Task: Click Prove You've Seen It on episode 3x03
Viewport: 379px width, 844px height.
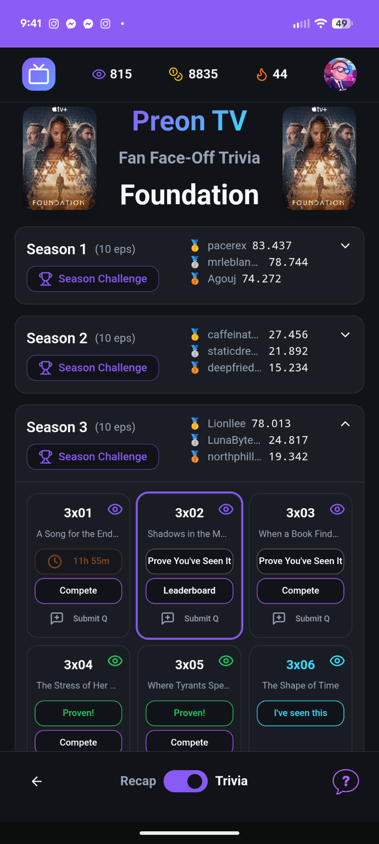Action: click(x=300, y=561)
